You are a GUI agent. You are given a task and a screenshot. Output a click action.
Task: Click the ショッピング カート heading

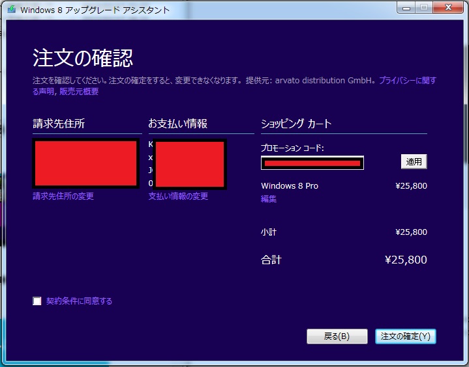tap(296, 124)
